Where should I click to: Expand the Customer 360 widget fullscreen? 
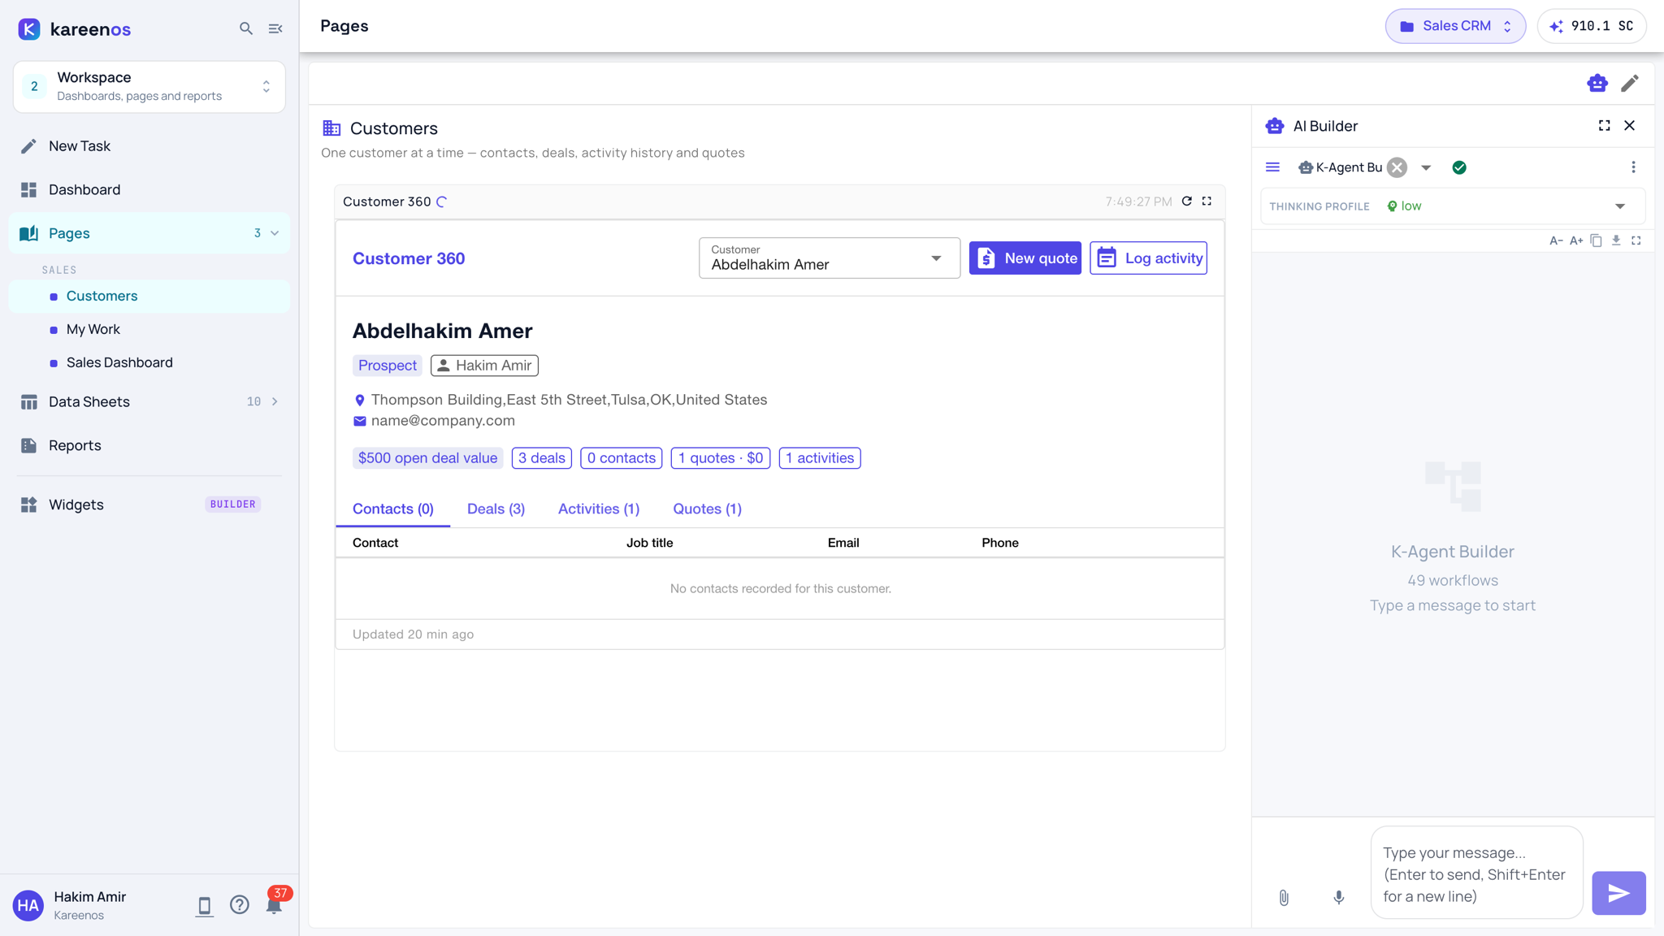tap(1207, 201)
